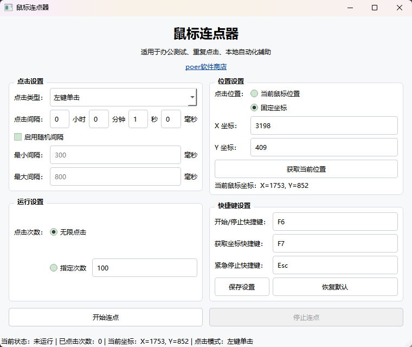Maximize the 鼠标连点器 window

pos(375,8)
